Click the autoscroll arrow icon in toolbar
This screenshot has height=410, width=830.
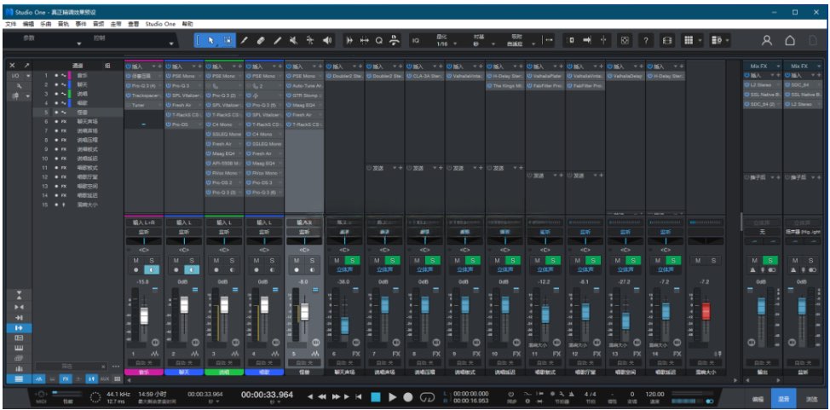coord(586,40)
